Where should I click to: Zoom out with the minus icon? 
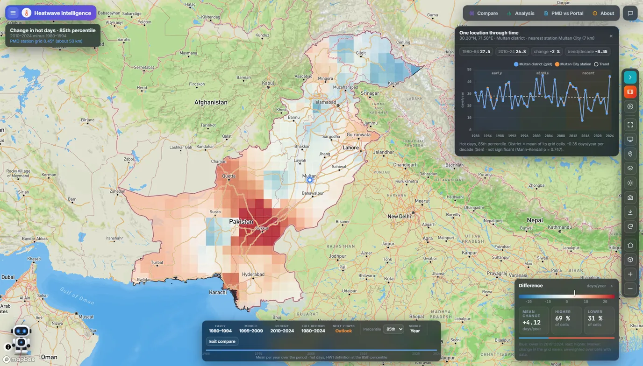pos(630,289)
